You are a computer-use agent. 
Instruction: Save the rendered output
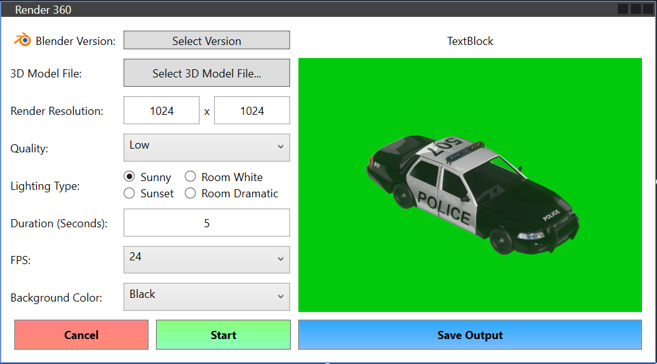click(x=470, y=335)
